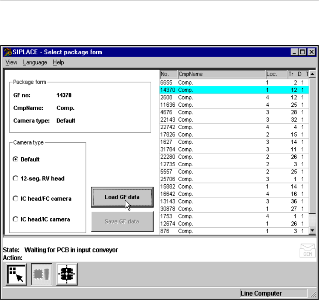Minimize the SIPLACE window
Image resolution: width=319 pixels, height=300 pixels.
coord(294,52)
